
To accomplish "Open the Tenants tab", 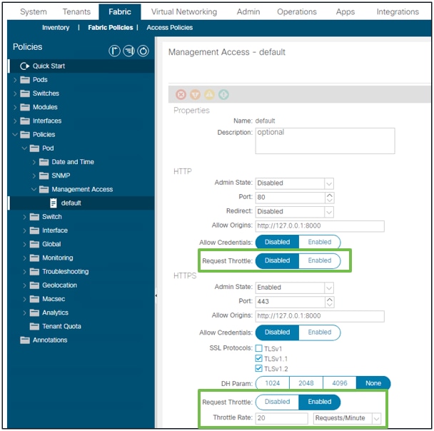I will 76,12.
